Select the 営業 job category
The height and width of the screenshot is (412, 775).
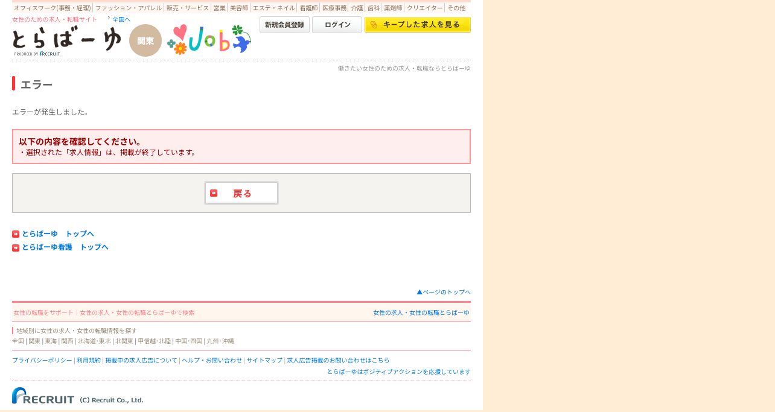coord(220,8)
